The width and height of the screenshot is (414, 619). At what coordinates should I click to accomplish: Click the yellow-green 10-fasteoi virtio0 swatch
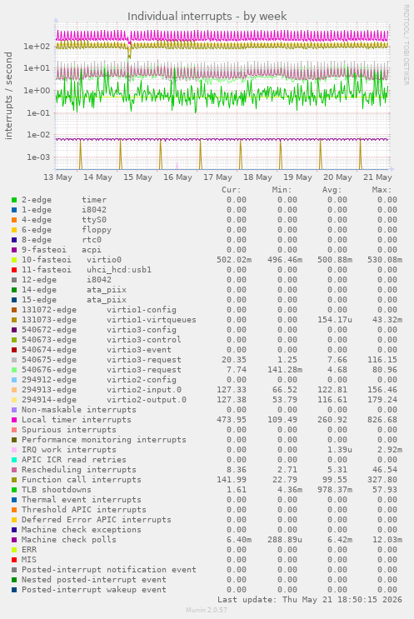tap(14, 260)
